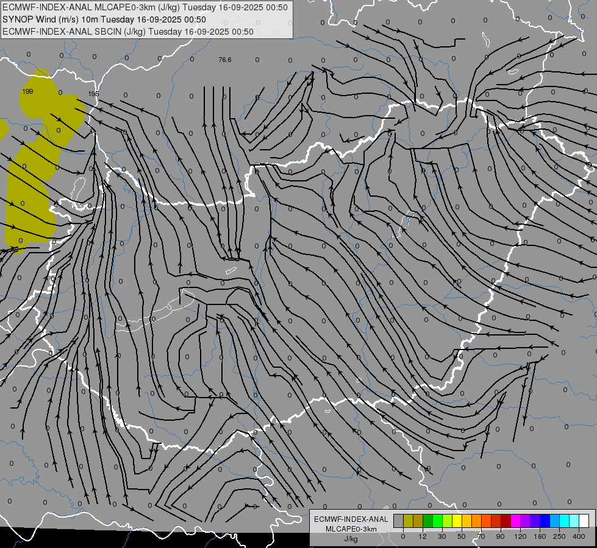Select the lime yellow-green legend swatch
The height and width of the screenshot is (548, 597).
click(x=448, y=521)
